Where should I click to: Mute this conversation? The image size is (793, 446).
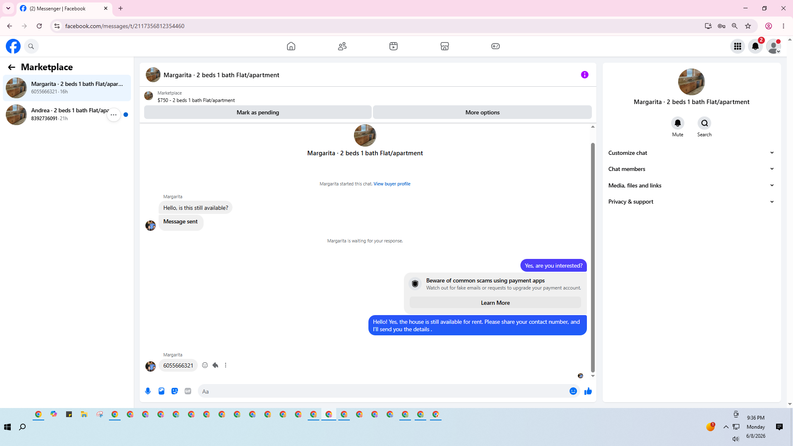pos(678,123)
